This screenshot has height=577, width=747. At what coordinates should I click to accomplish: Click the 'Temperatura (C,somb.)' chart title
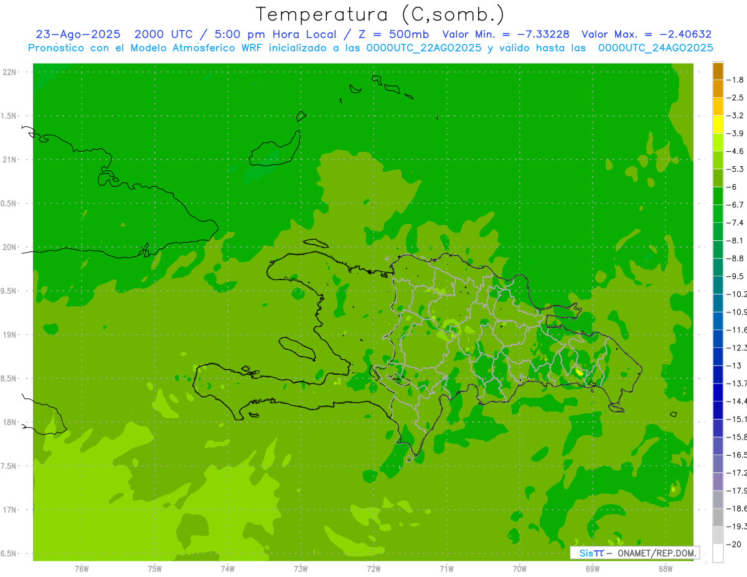pos(380,14)
